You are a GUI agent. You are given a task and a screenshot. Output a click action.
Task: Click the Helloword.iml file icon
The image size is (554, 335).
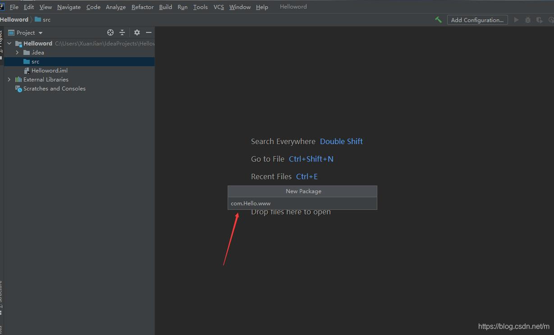[x=27, y=71]
